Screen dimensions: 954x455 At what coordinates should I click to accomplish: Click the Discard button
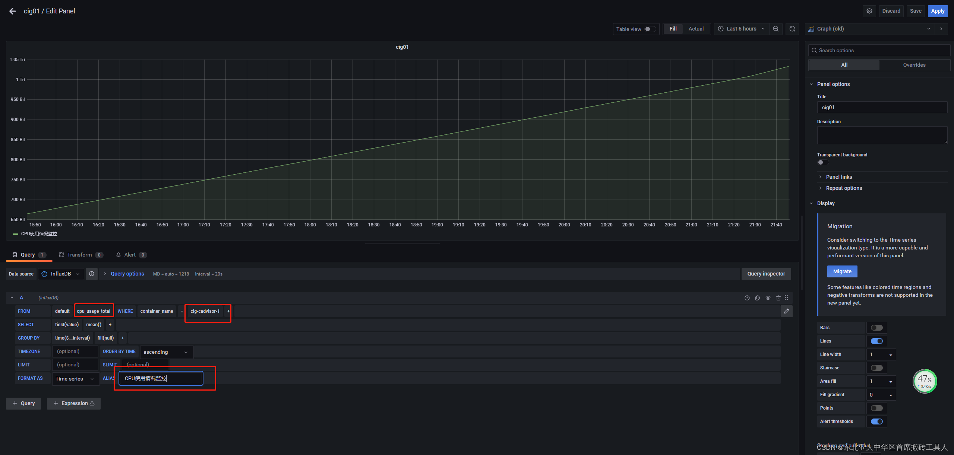pos(891,11)
